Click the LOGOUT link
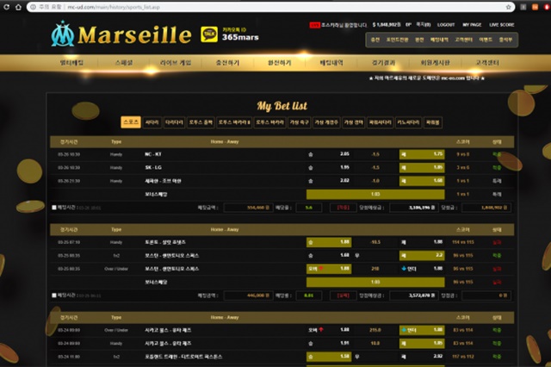551x367 pixels. click(446, 25)
